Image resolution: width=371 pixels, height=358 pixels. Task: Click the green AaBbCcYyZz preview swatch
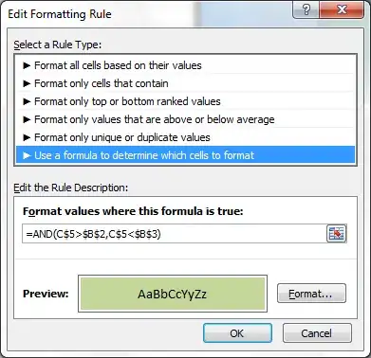coord(173,294)
